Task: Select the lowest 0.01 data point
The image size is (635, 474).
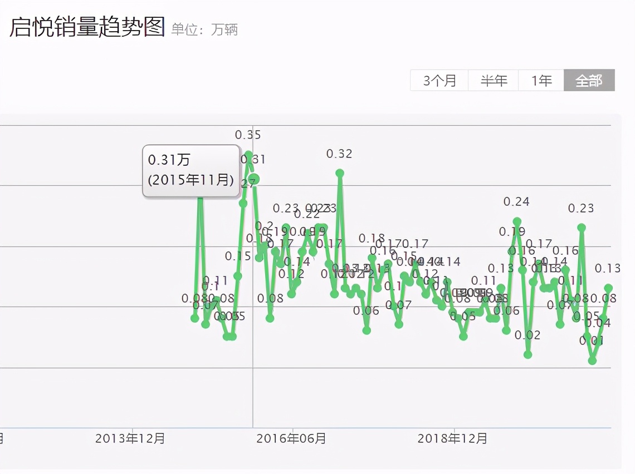Action: [x=592, y=362]
